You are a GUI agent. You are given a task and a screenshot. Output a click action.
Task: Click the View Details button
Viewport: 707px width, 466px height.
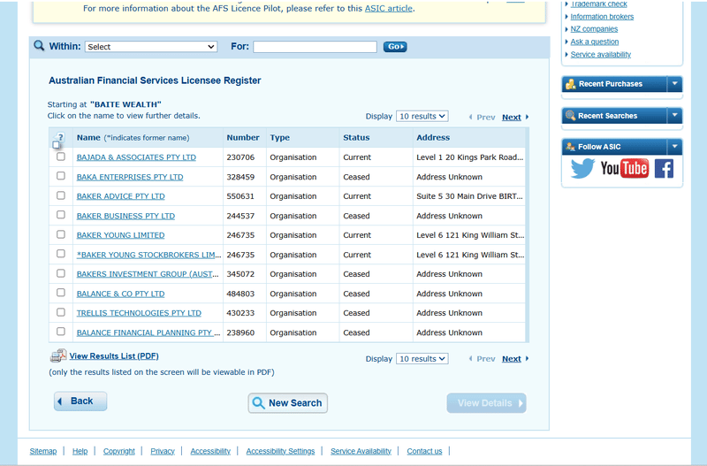pos(487,403)
